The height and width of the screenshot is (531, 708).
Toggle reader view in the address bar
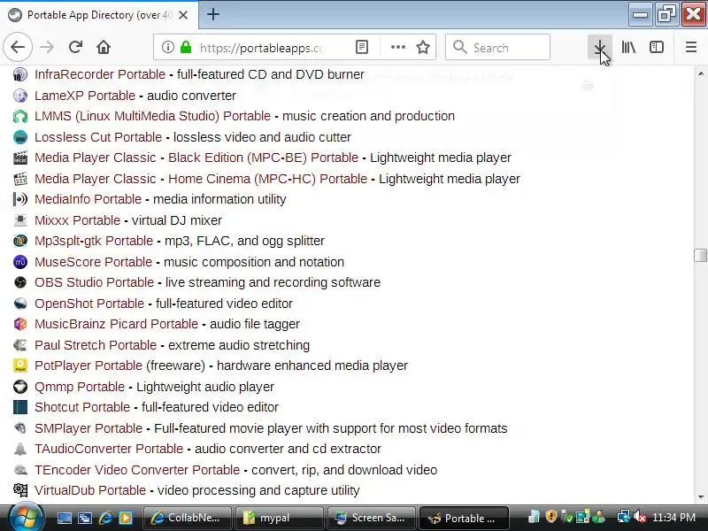(x=362, y=47)
